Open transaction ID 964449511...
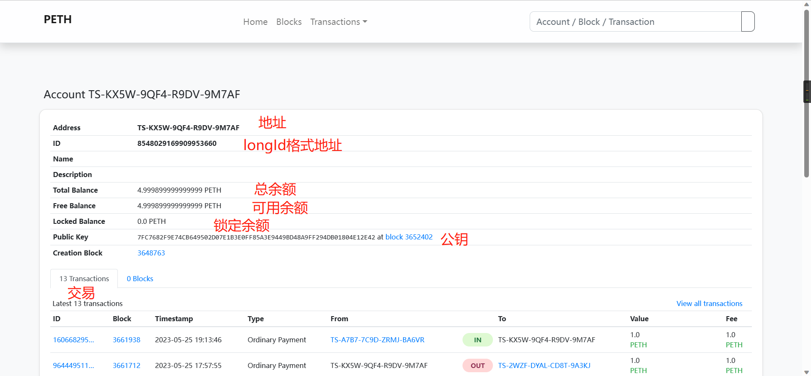811x376 pixels. click(x=73, y=365)
